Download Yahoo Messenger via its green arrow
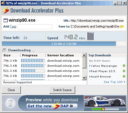 tap(124, 66)
